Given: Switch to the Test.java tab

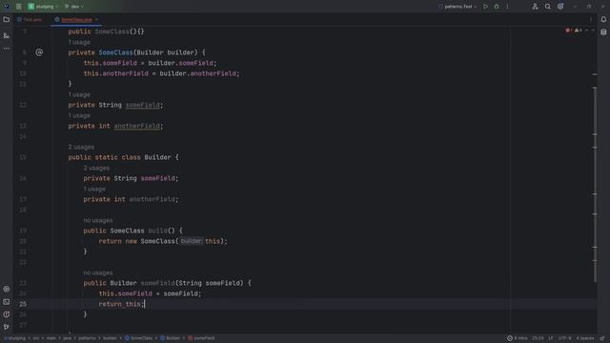Looking at the screenshot, I should [x=30, y=19].
